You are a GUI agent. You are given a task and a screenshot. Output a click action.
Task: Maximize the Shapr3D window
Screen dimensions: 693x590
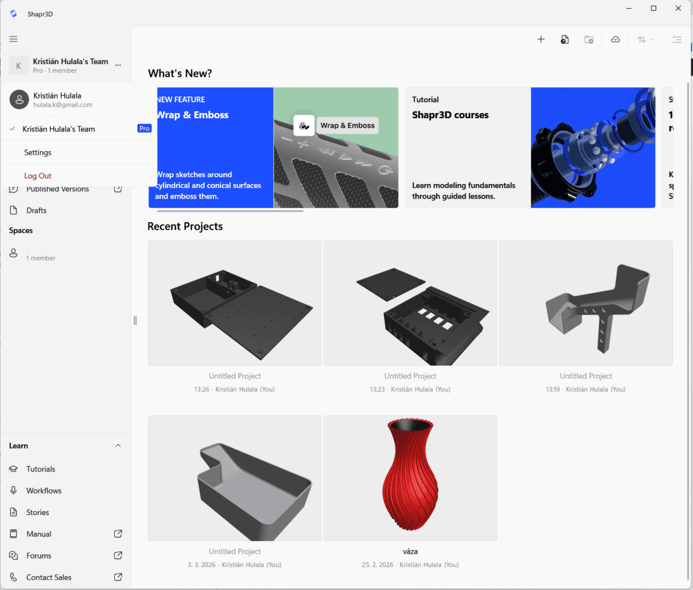(x=653, y=8)
